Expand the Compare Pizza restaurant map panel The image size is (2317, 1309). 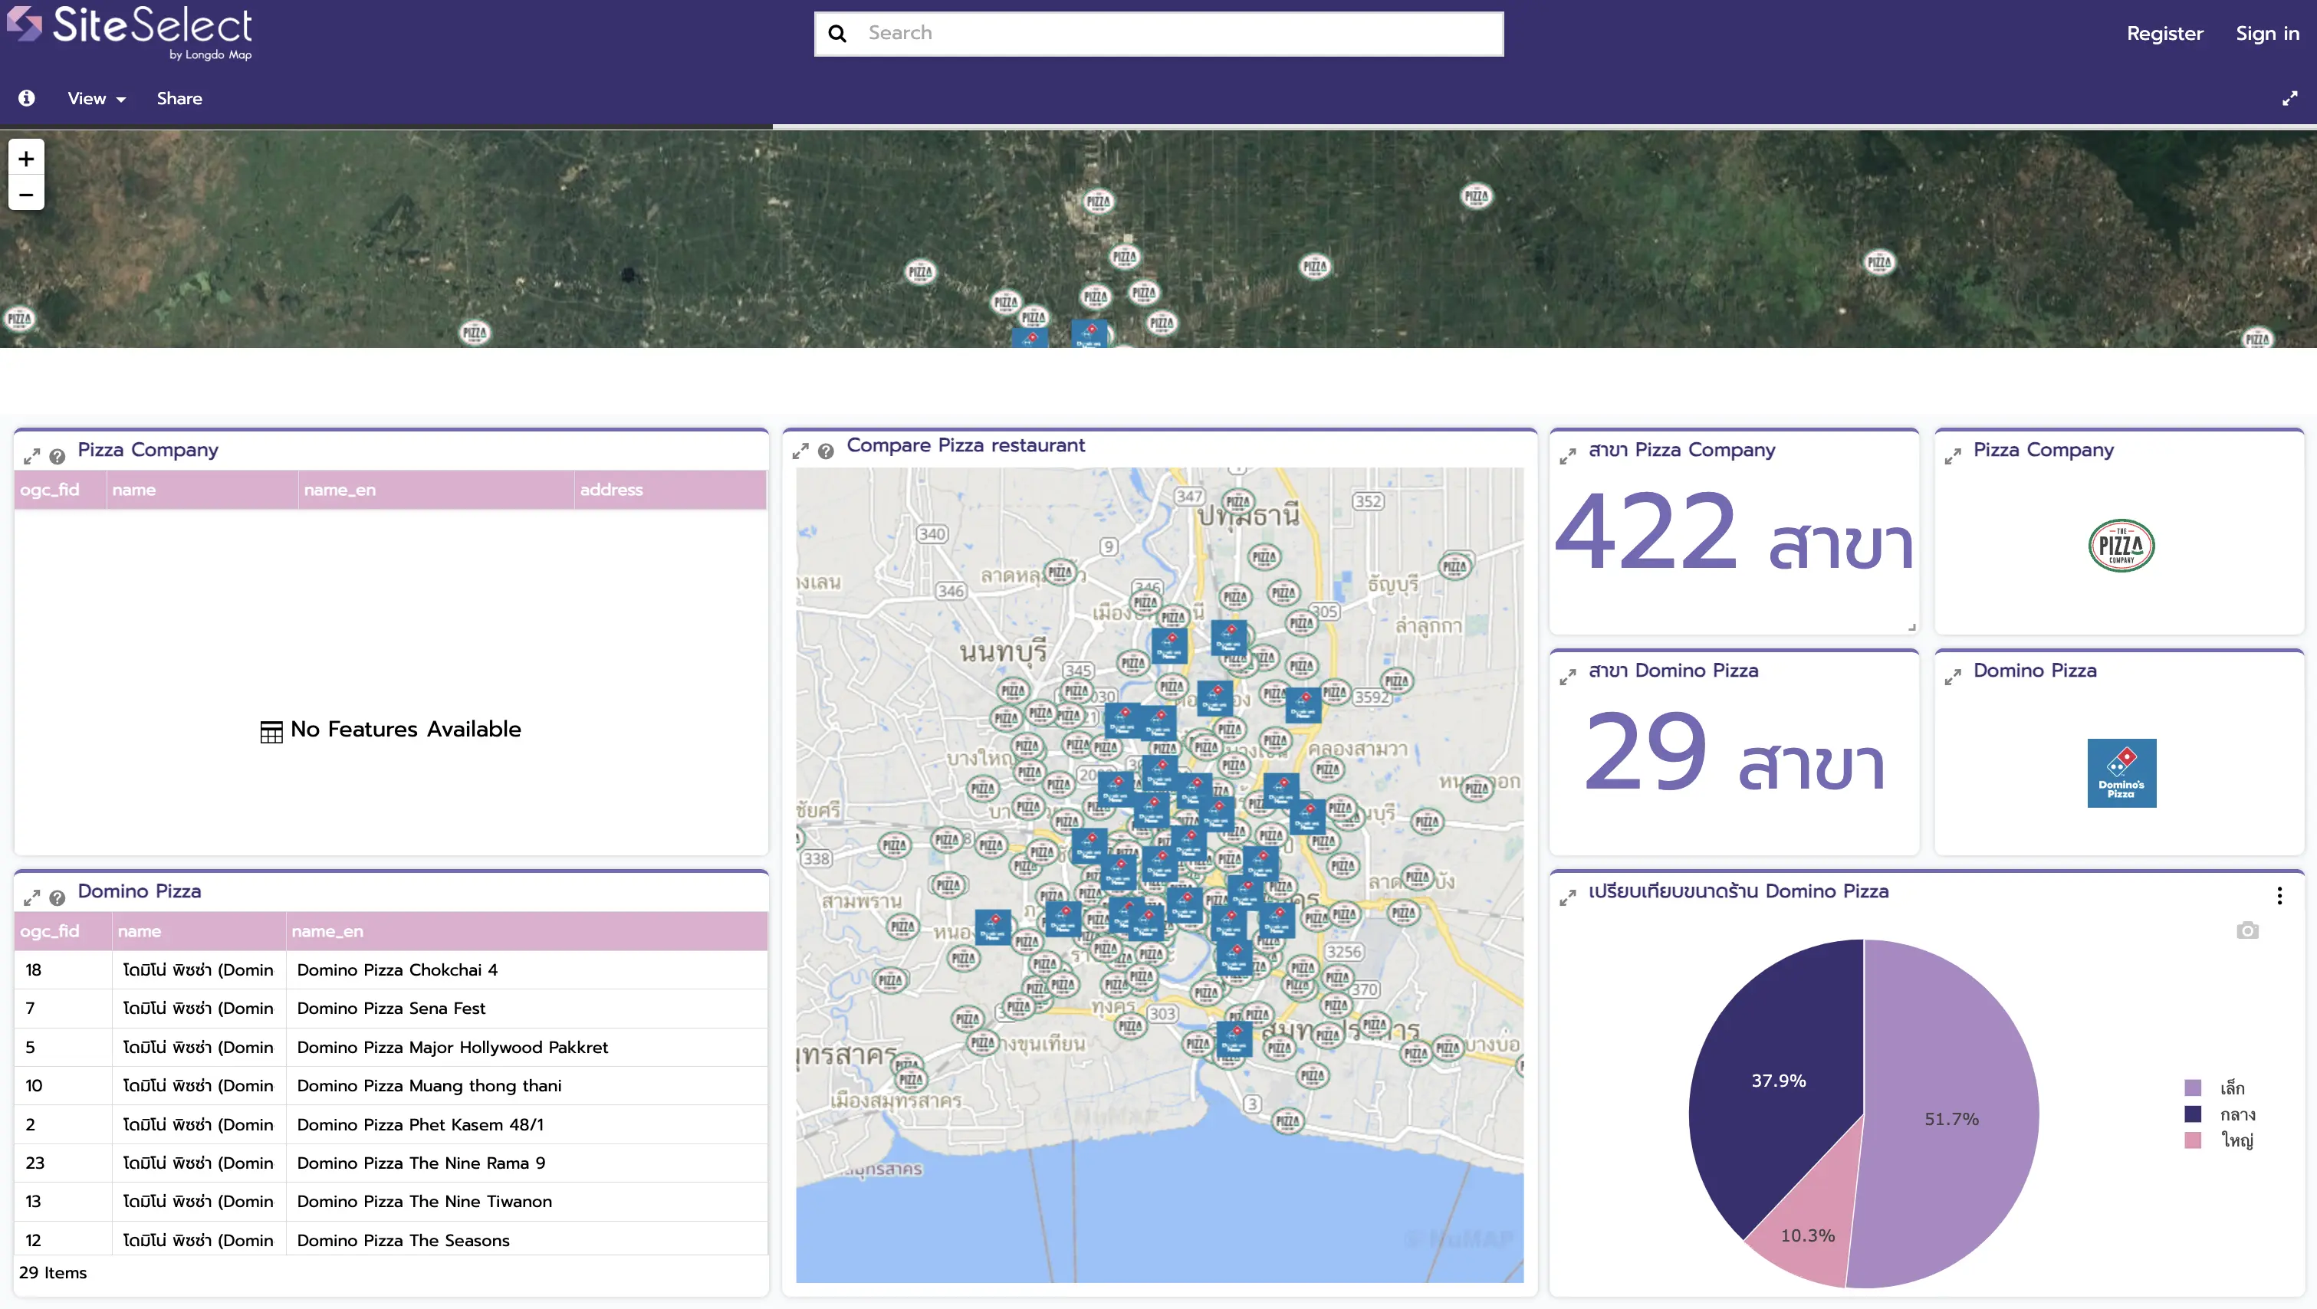[800, 451]
